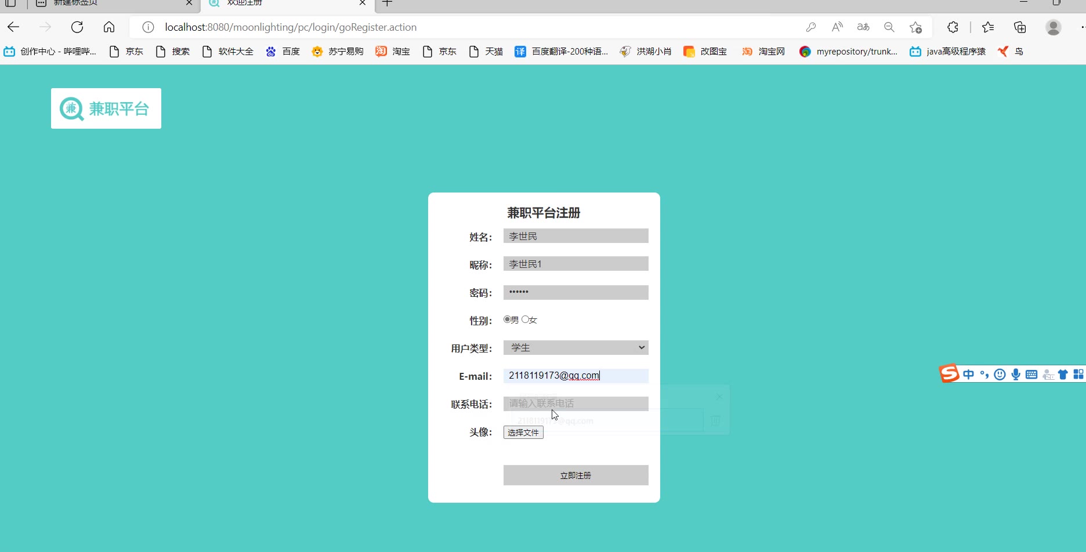Open the 百度 bookmark
Image resolution: width=1086 pixels, height=552 pixels.
click(283, 52)
